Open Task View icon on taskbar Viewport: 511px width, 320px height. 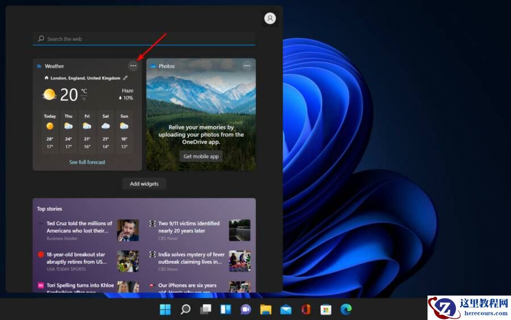(206, 309)
